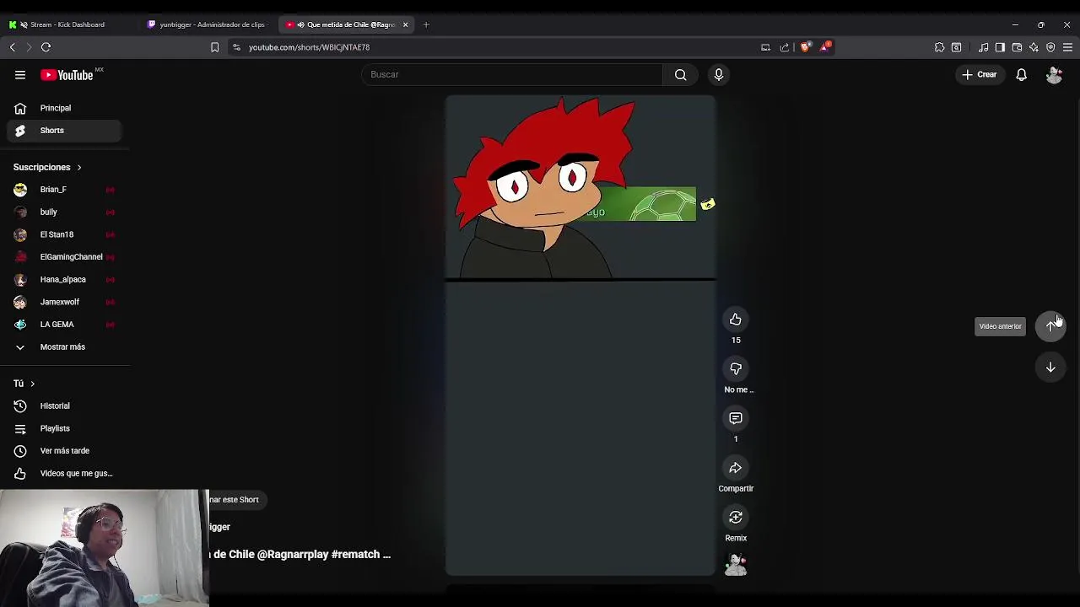
Task: Open Leo AI sparkle icon
Action: pos(1034,47)
